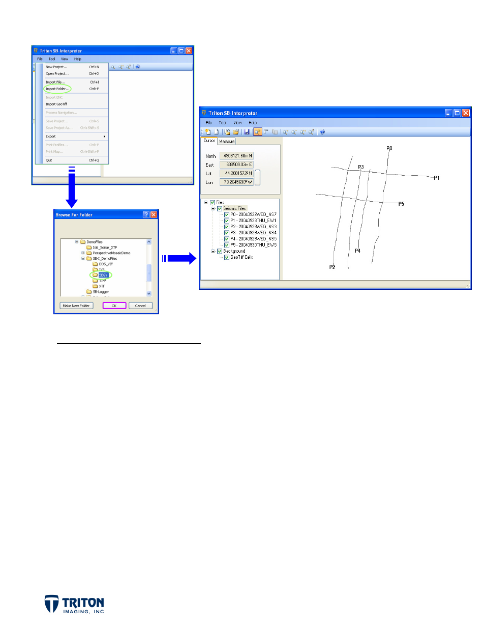This screenshot has height=629, width=485.
Task: Click the small button beside Lat/Lon fields
Action: 257,177
